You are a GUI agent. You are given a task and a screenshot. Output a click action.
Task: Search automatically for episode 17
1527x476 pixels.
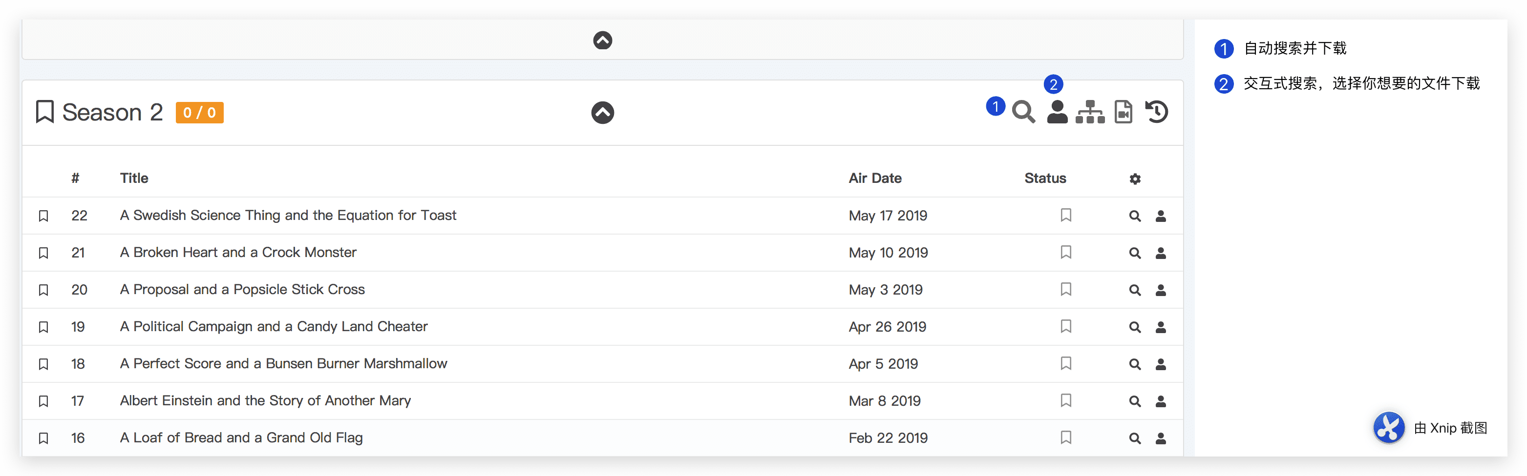[1135, 401]
